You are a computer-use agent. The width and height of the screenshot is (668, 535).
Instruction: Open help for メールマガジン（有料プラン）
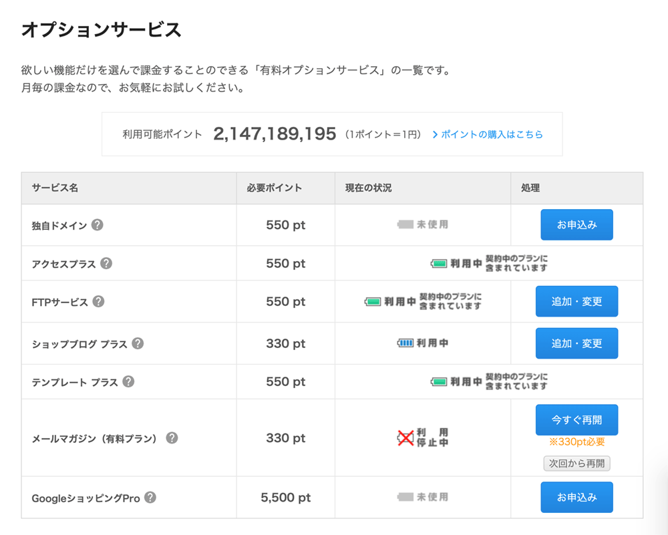pyautogui.click(x=172, y=438)
